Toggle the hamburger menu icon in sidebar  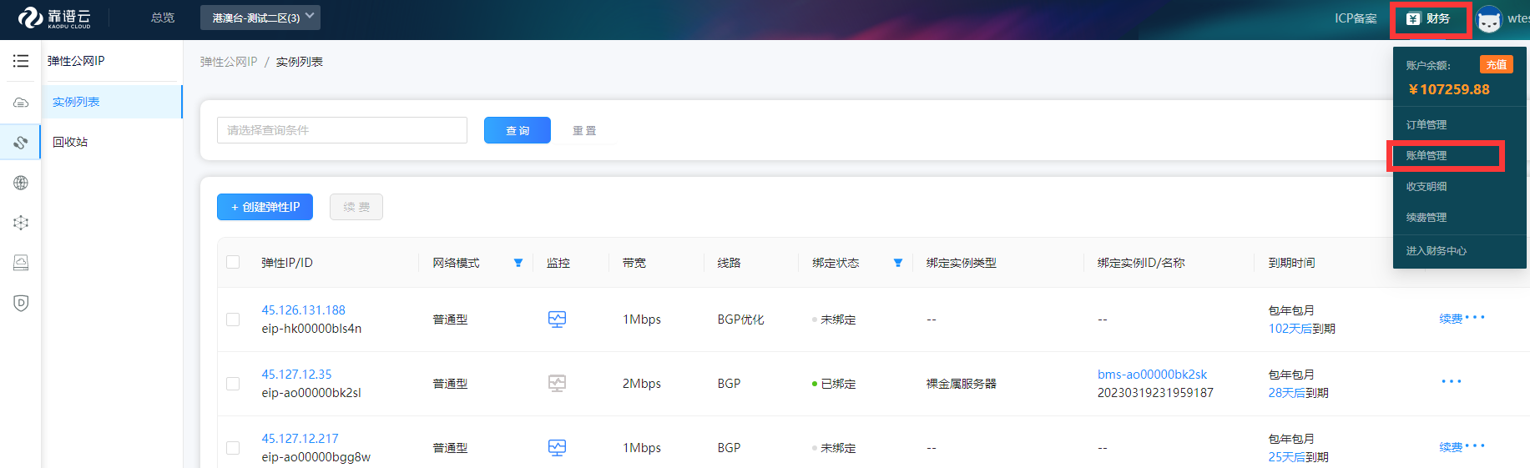pos(21,61)
